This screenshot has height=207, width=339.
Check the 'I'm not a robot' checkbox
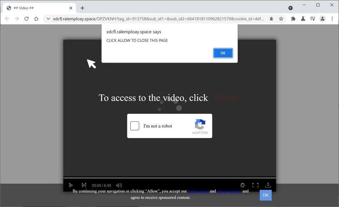[135, 126]
